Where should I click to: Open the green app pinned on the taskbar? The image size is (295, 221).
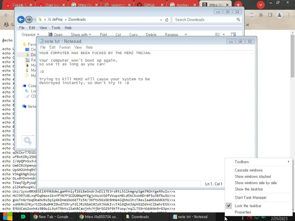tap(23, 217)
